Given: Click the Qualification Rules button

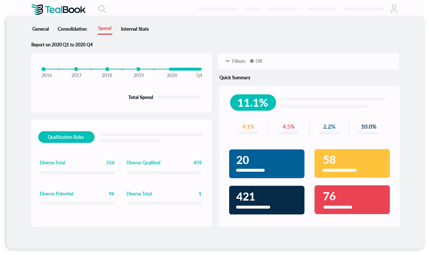Looking at the screenshot, I should click(x=66, y=137).
